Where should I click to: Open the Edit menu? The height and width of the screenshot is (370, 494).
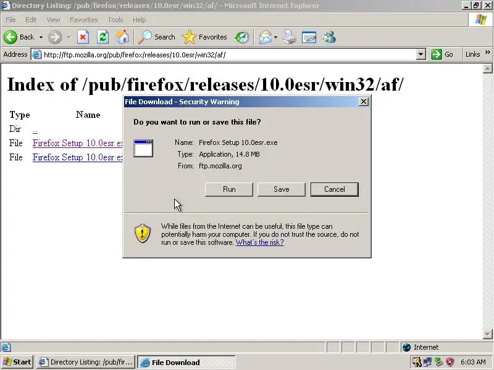point(31,20)
